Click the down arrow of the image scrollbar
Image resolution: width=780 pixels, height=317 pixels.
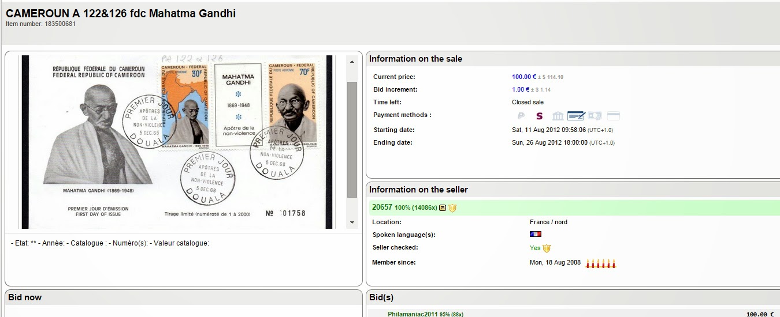[352, 222]
